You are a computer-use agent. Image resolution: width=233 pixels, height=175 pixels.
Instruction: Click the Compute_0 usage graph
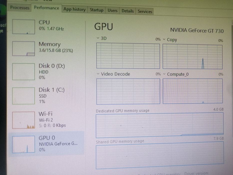pos(193,91)
